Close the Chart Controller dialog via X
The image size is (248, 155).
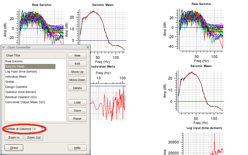click(88, 47)
